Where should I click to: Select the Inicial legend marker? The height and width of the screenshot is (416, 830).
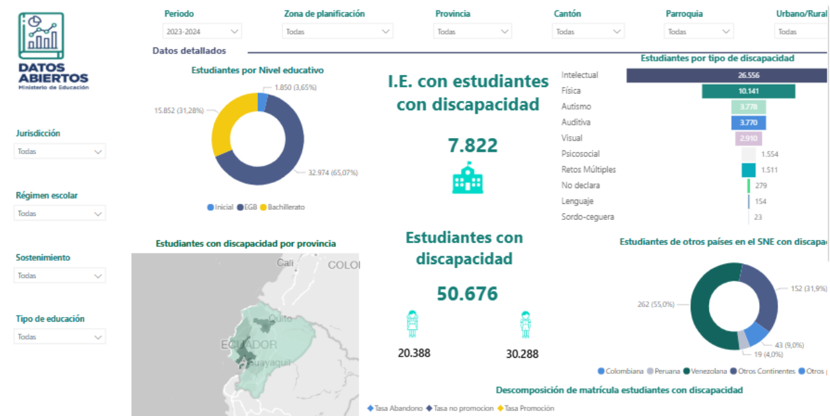[211, 207]
